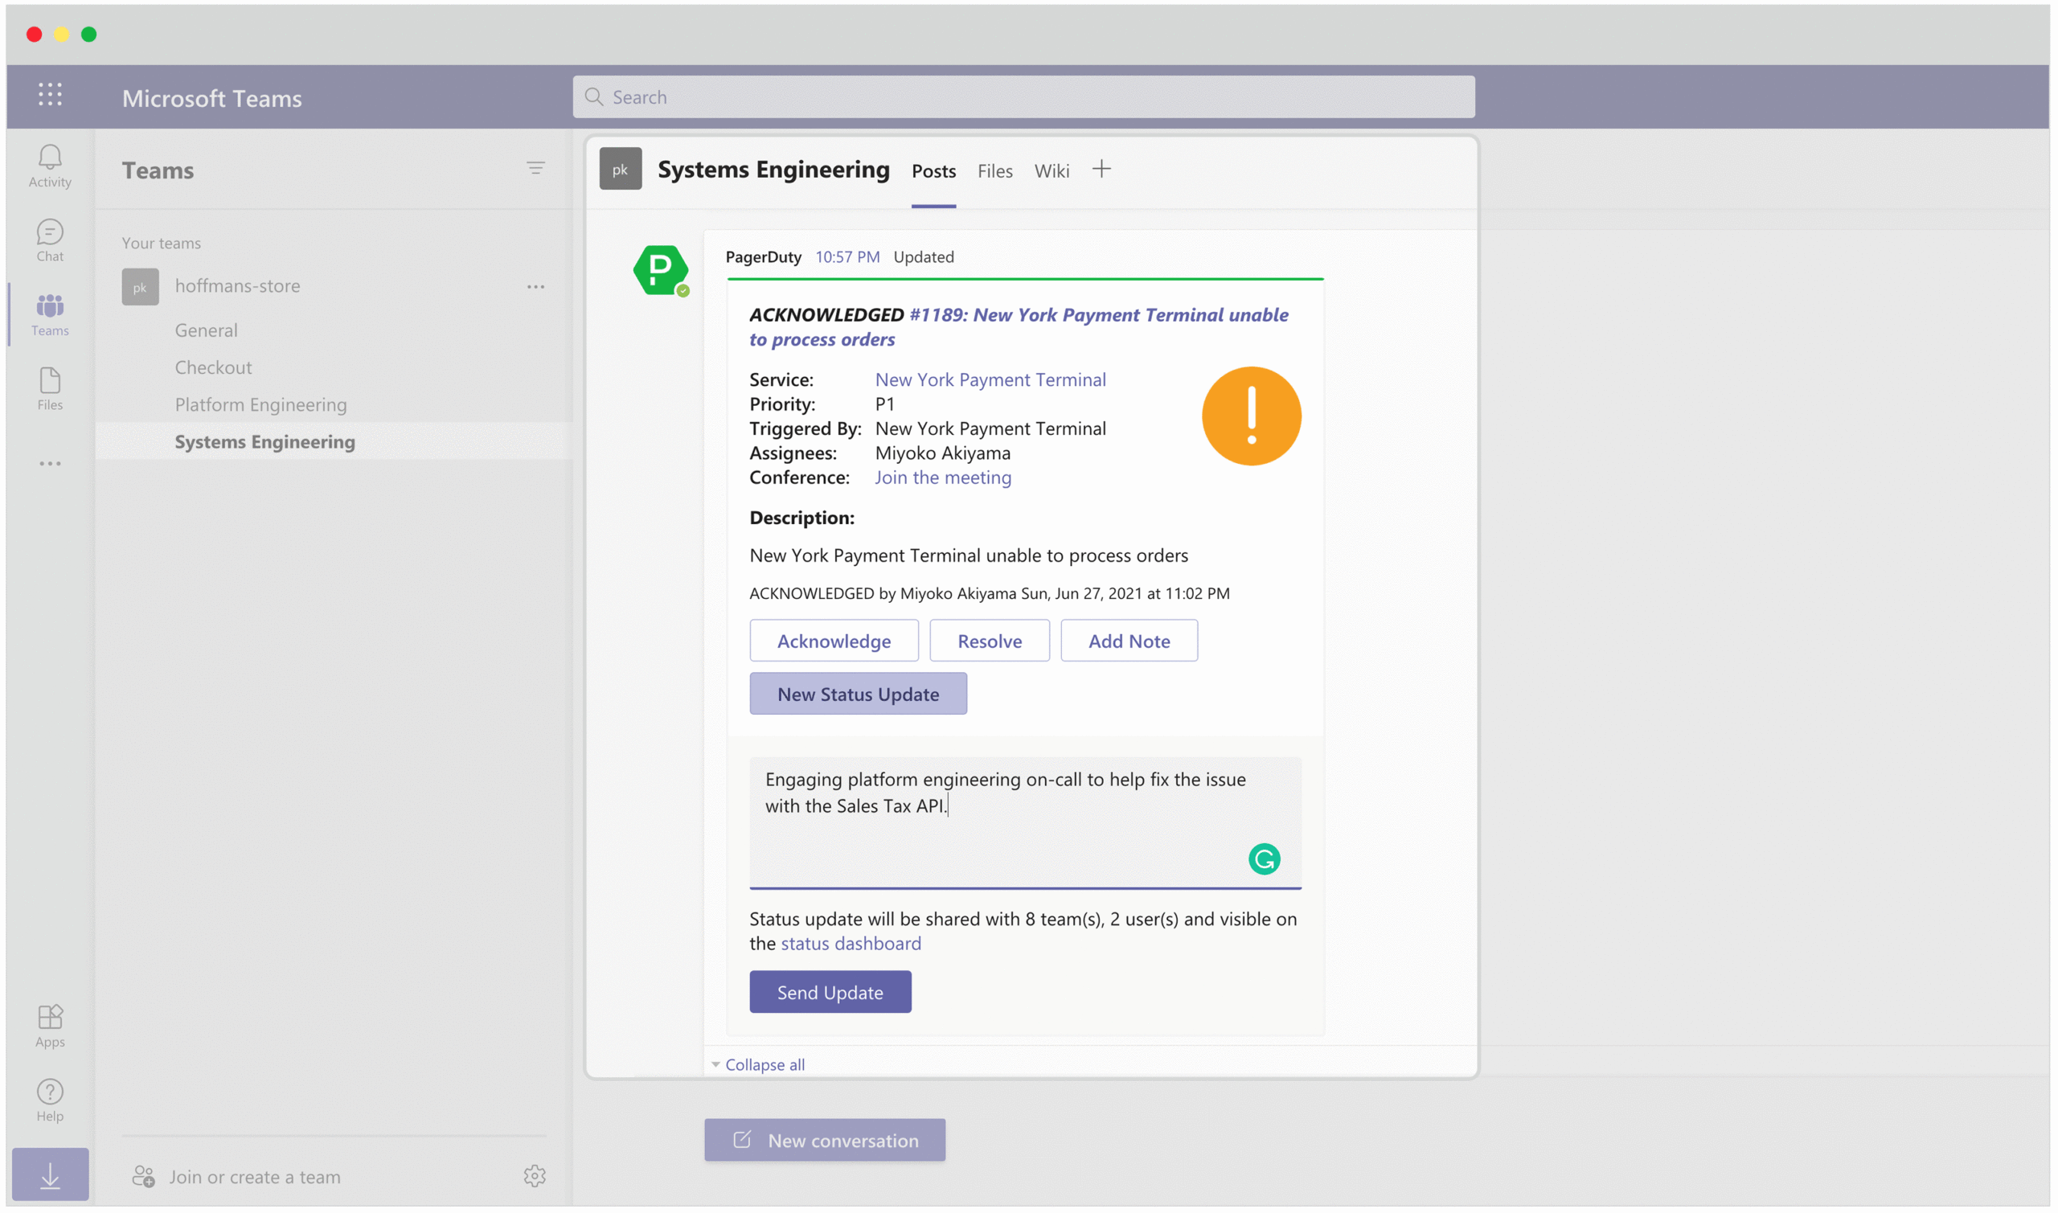Select the Teams icon in left rail
This screenshot has height=1213, width=2058.
49,313
